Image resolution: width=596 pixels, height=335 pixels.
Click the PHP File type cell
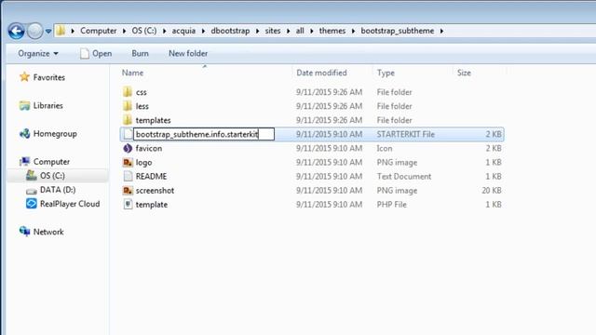point(391,205)
